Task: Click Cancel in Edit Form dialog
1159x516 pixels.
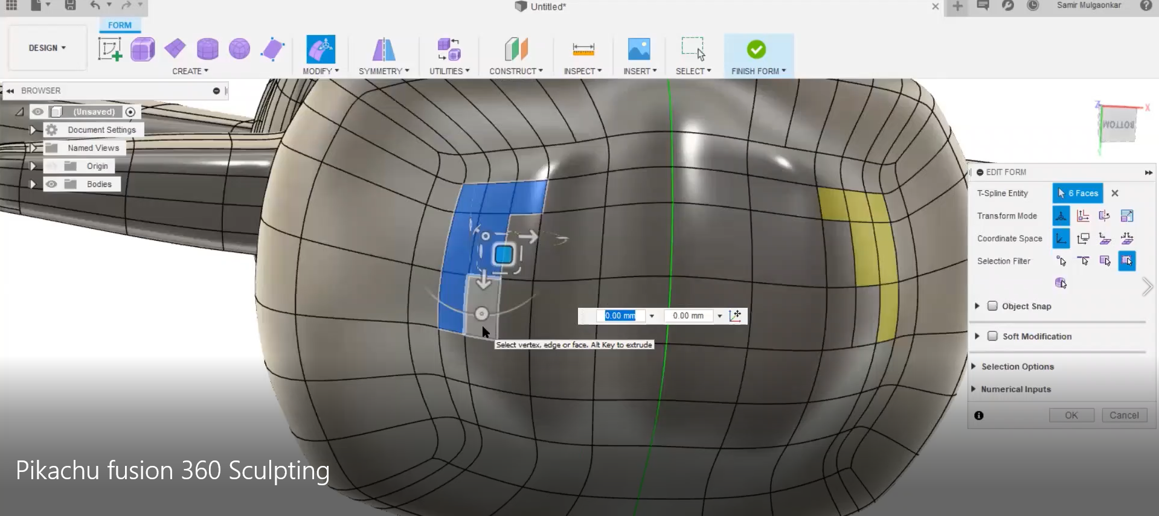Action: point(1124,415)
